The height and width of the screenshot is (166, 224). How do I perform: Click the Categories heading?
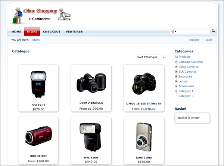(x=184, y=51)
